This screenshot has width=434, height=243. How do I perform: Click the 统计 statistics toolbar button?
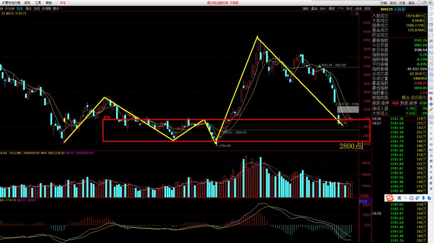(x=323, y=8)
